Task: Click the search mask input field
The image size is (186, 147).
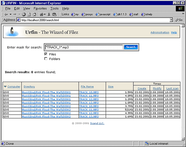Action: pos(84,47)
